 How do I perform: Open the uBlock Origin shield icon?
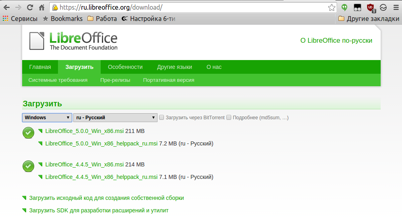coord(371,8)
